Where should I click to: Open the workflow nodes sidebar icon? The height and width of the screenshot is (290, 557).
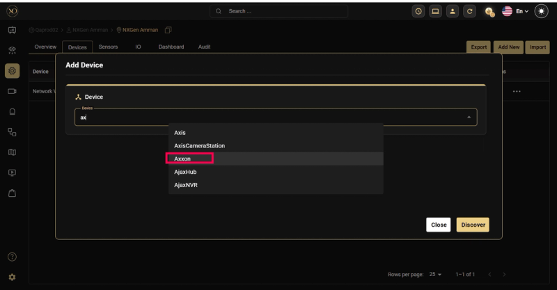(x=12, y=132)
